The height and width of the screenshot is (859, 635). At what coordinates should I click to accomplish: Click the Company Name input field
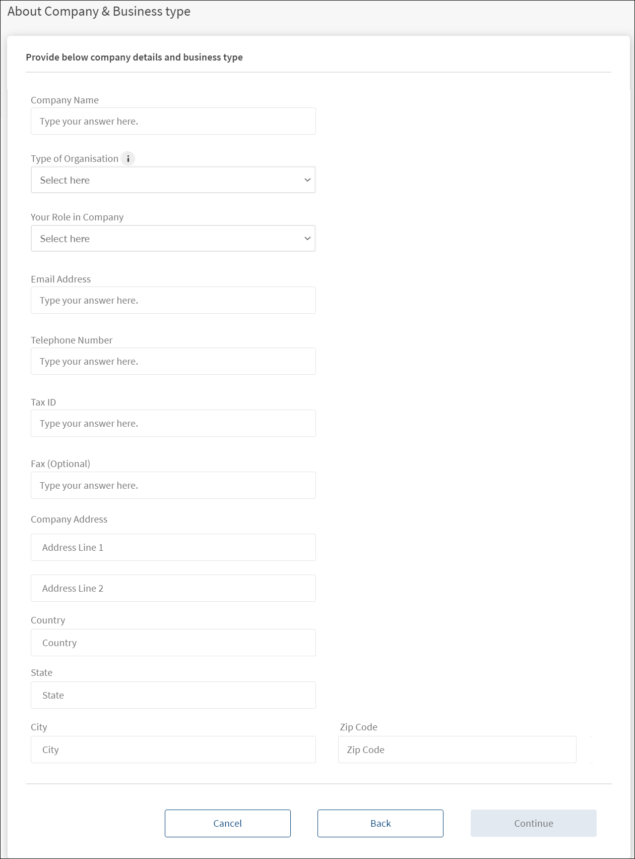coord(173,121)
